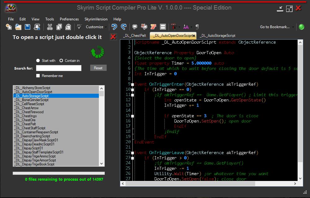Select the 'Contain in' radio option
Screen dimensions: 310x198
pyautogui.click(x=61, y=61)
